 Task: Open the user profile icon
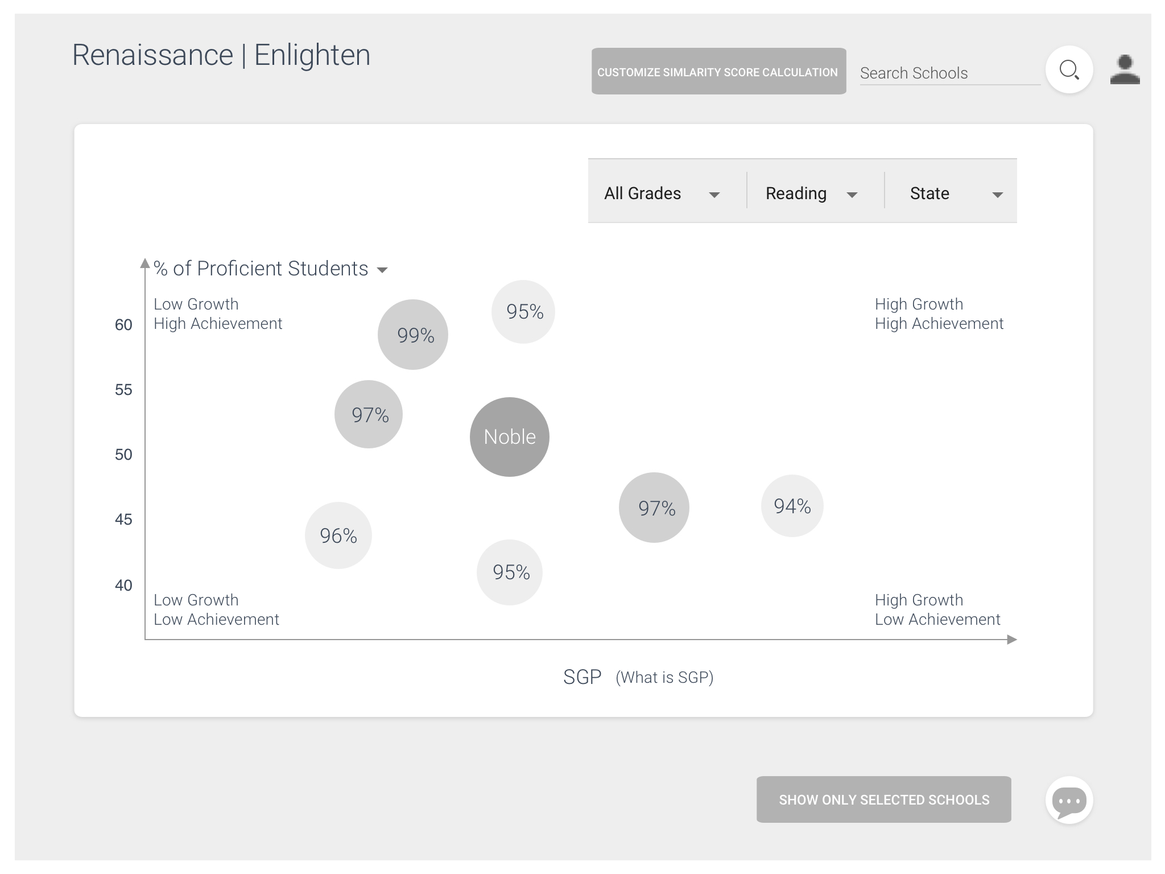[1125, 69]
